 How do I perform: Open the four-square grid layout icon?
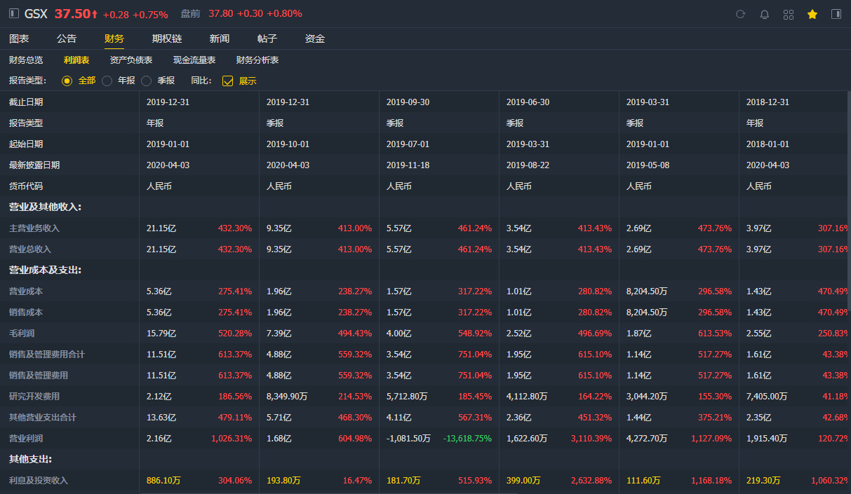pyautogui.click(x=789, y=14)
